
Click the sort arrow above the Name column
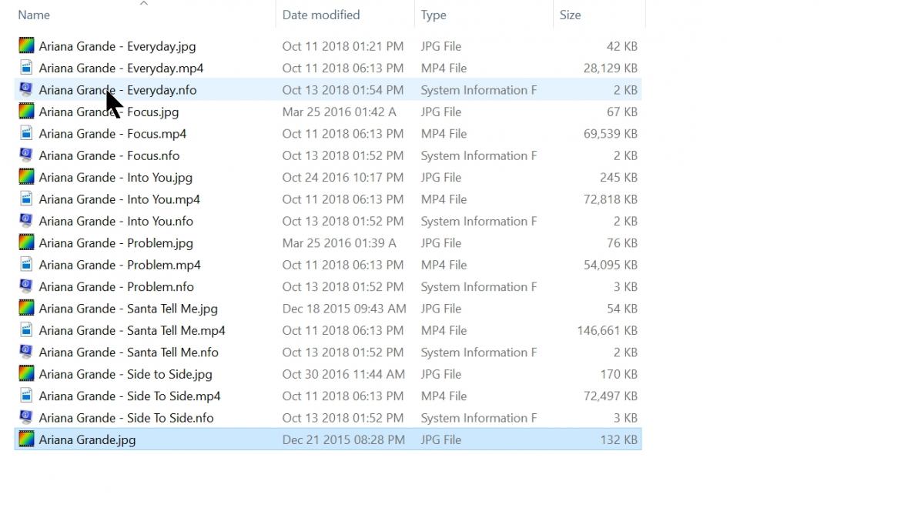pyautogui.click(x=143, y=3)
